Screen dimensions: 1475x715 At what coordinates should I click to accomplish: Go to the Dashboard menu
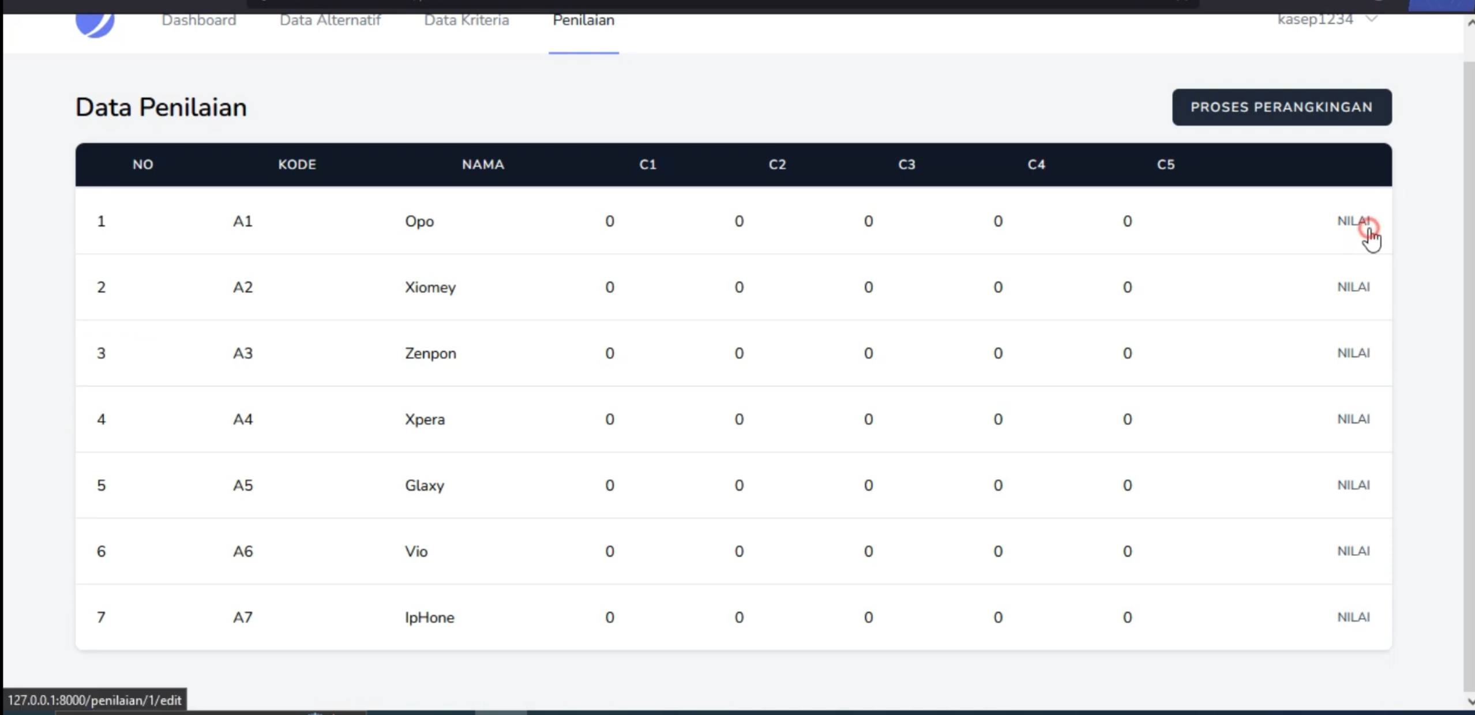click(x=199, y=20)
